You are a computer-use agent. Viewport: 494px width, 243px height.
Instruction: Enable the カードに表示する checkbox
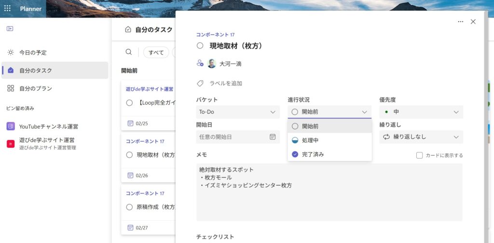coord(419,155)
